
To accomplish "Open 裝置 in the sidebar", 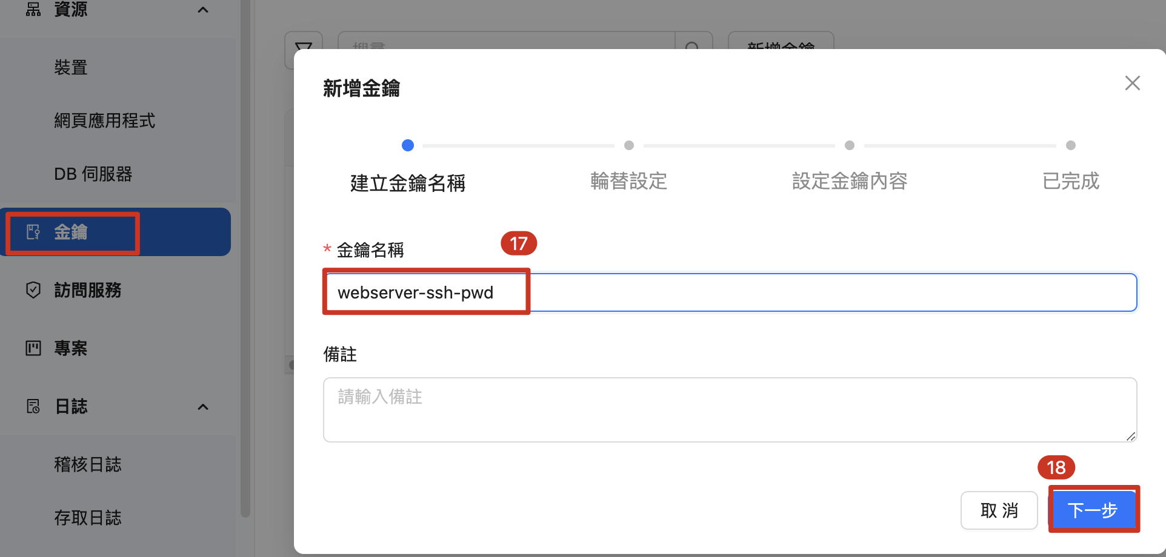I will (71, 67).
